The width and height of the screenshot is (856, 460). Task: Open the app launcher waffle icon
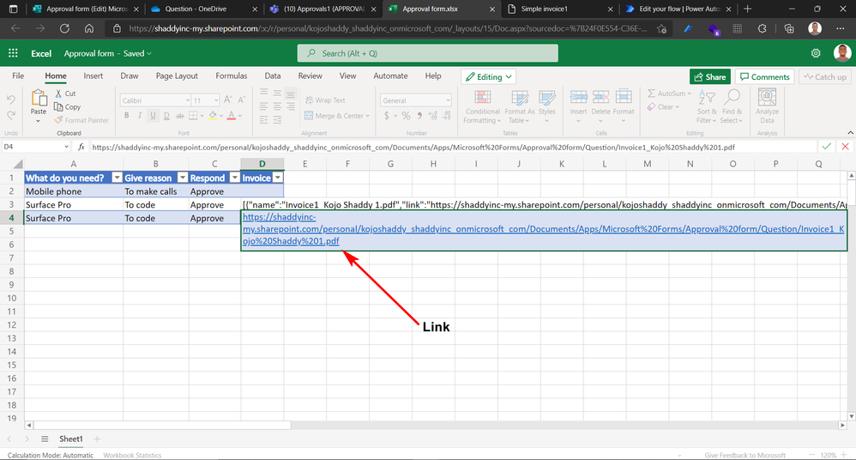pos(13,53)
